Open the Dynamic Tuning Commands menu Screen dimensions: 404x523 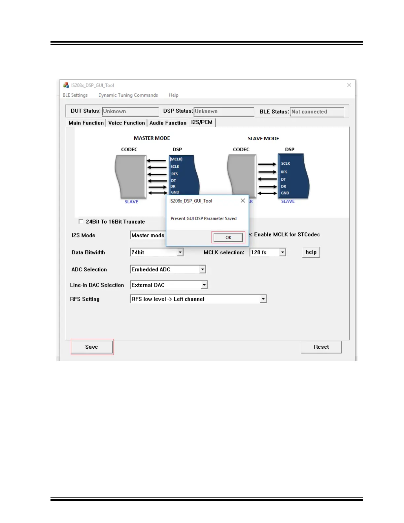tap(128, 95)
